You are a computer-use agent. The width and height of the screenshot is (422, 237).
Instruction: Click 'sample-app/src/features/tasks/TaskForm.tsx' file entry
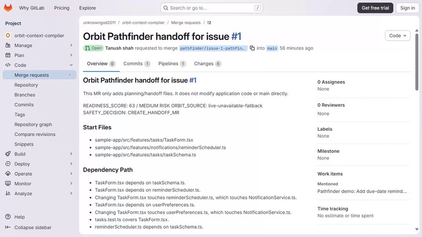tap(144, 140)
